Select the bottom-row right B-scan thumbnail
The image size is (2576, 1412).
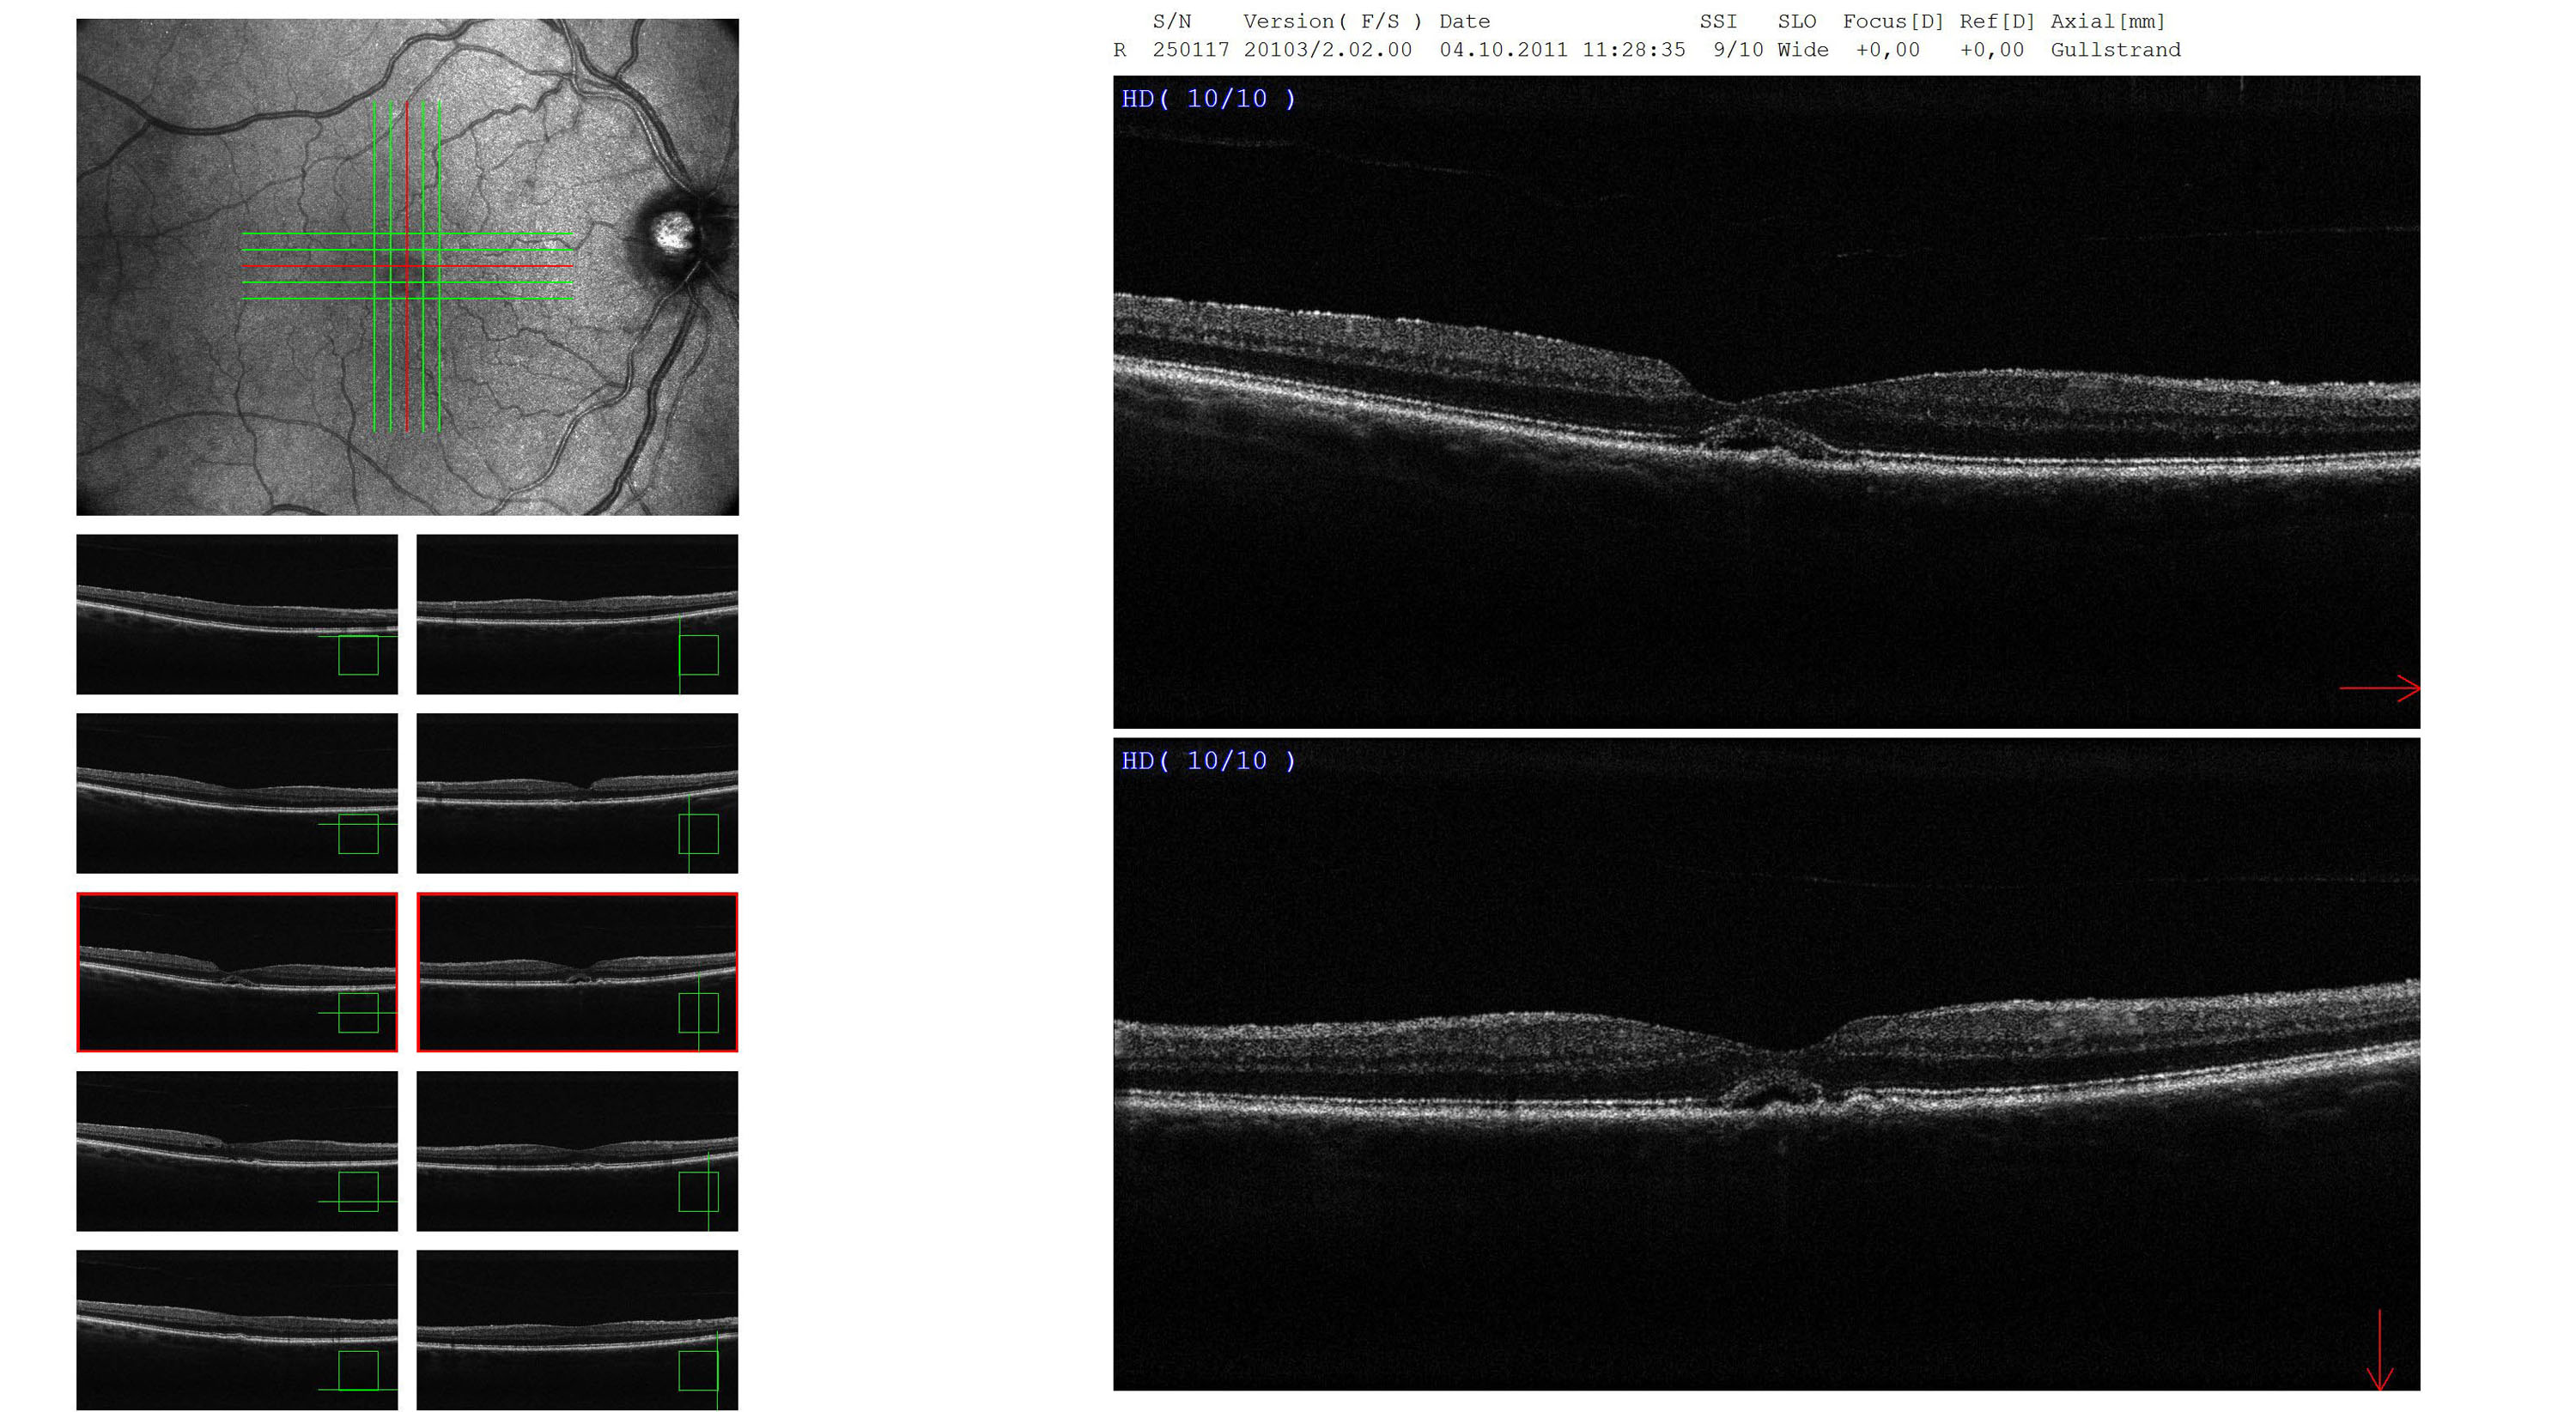(x=577, y=1330)
